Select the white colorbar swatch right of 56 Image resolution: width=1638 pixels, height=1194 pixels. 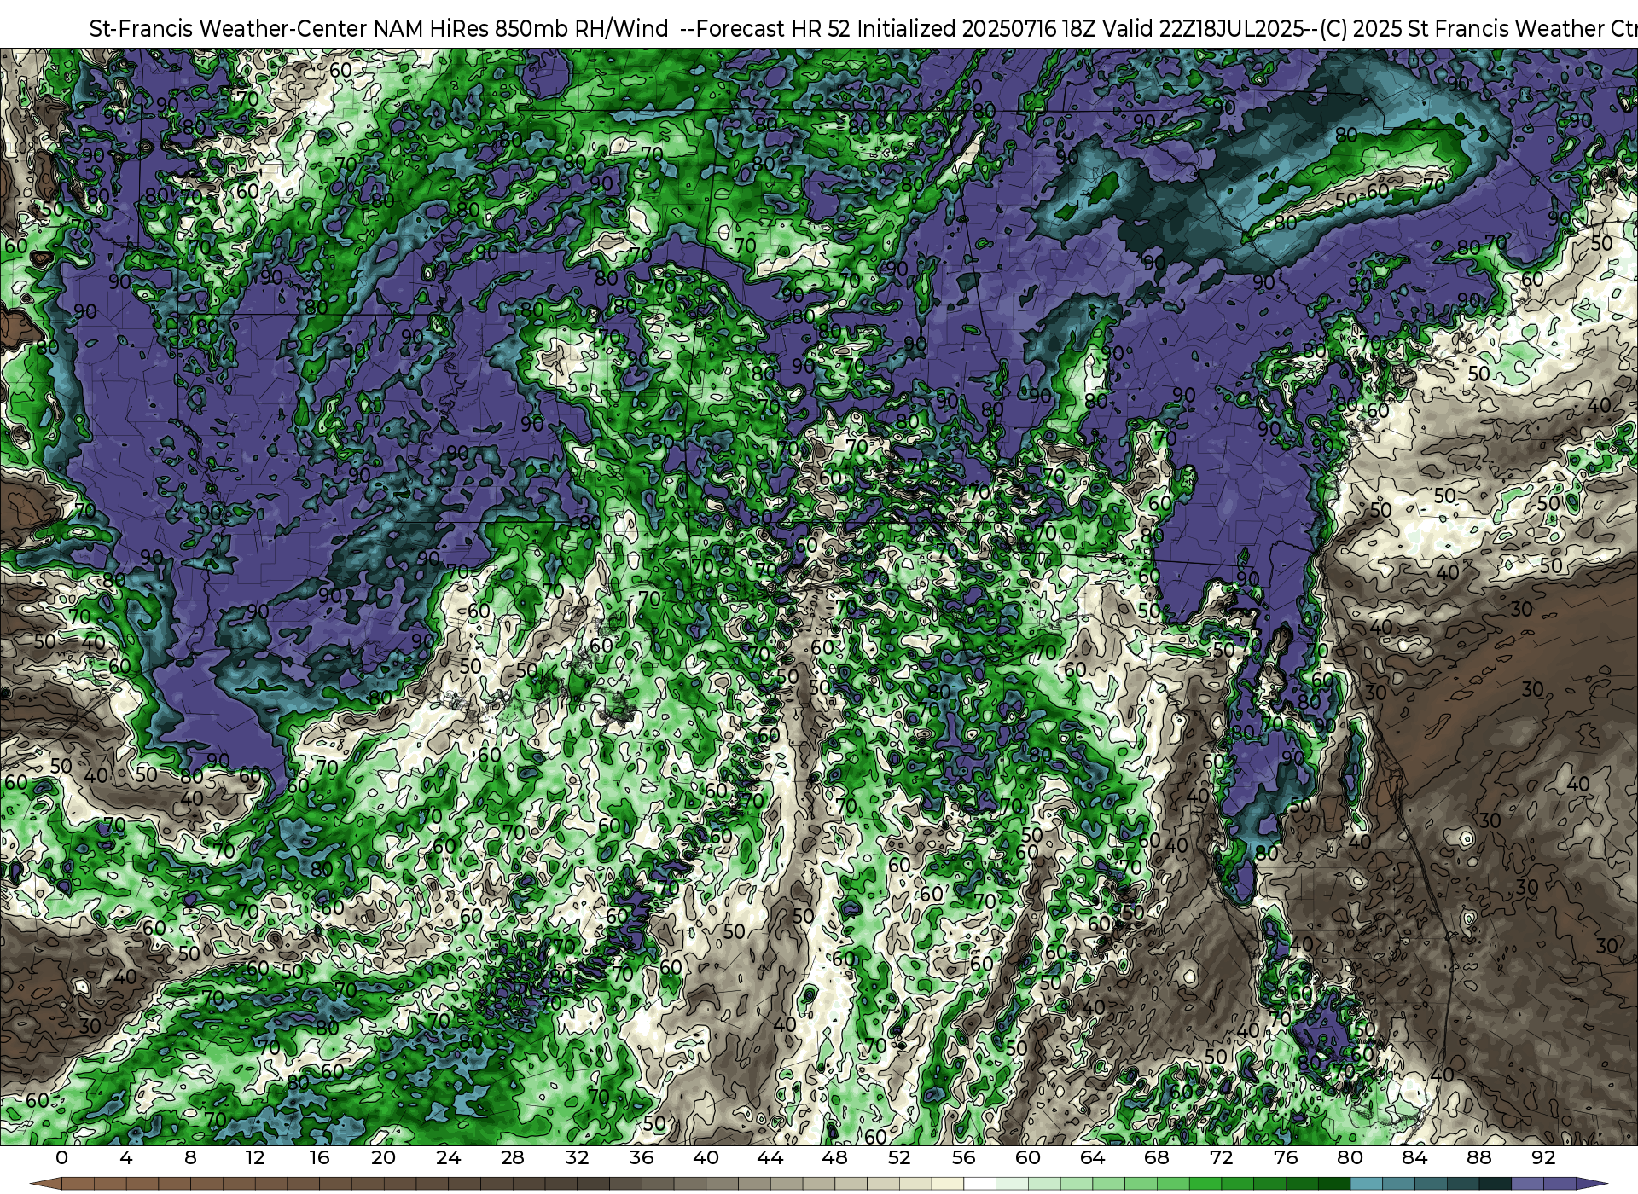click(x=979, y=1185)
